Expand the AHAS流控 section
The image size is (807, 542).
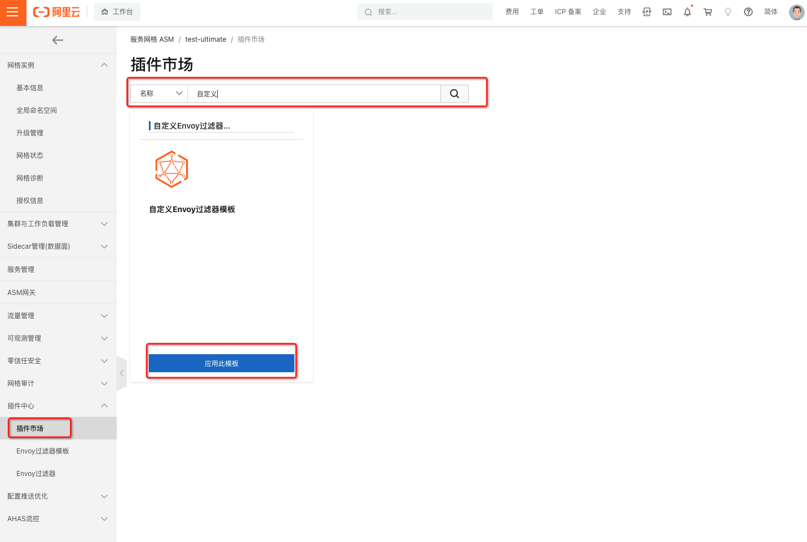click(58, 519)
